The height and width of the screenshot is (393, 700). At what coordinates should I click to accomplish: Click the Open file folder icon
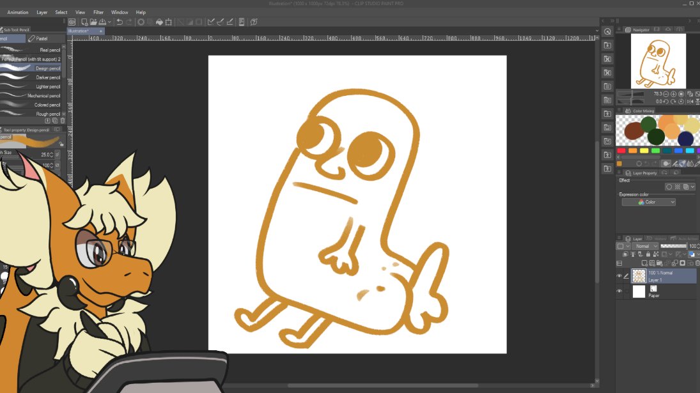(93, 22)
